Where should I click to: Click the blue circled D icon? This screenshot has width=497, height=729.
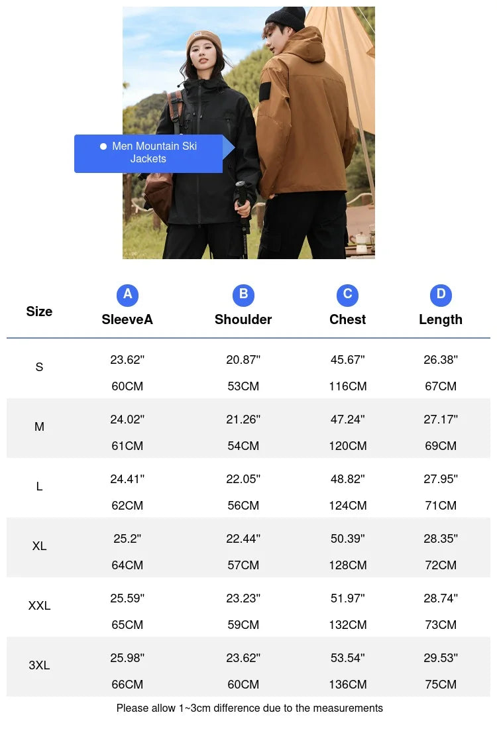tap(441, 295)
